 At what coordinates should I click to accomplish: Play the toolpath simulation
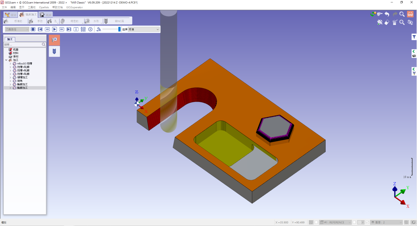coord(54,29)
